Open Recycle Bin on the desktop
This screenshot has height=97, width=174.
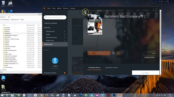click(x=4, y=4)
